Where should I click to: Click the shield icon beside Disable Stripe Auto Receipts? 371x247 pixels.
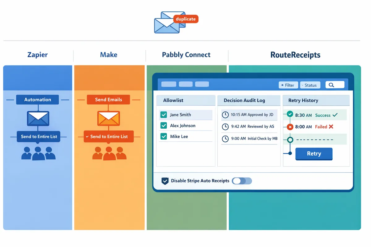tap(165, 181)
